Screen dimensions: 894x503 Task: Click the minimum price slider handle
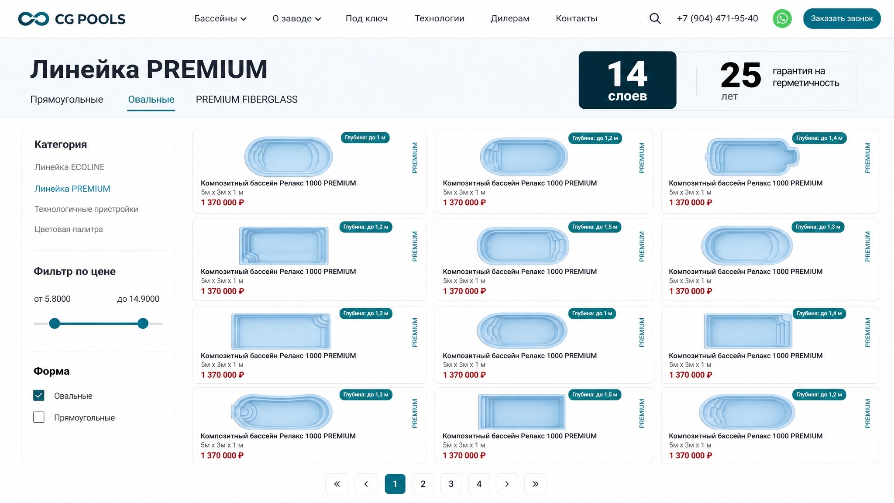55,324
